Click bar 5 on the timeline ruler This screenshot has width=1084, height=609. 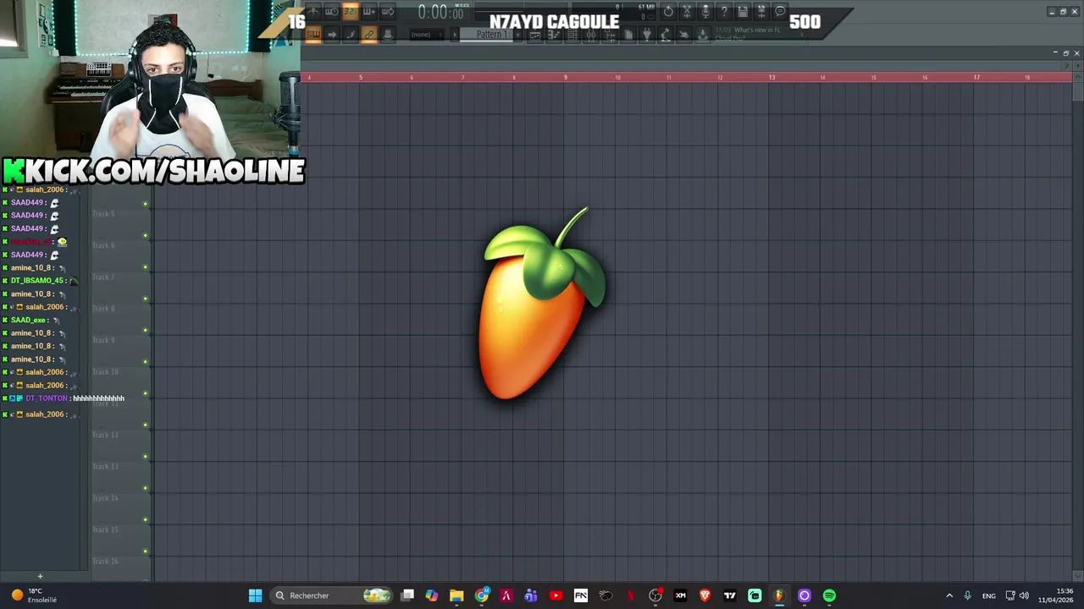point(361,78)
